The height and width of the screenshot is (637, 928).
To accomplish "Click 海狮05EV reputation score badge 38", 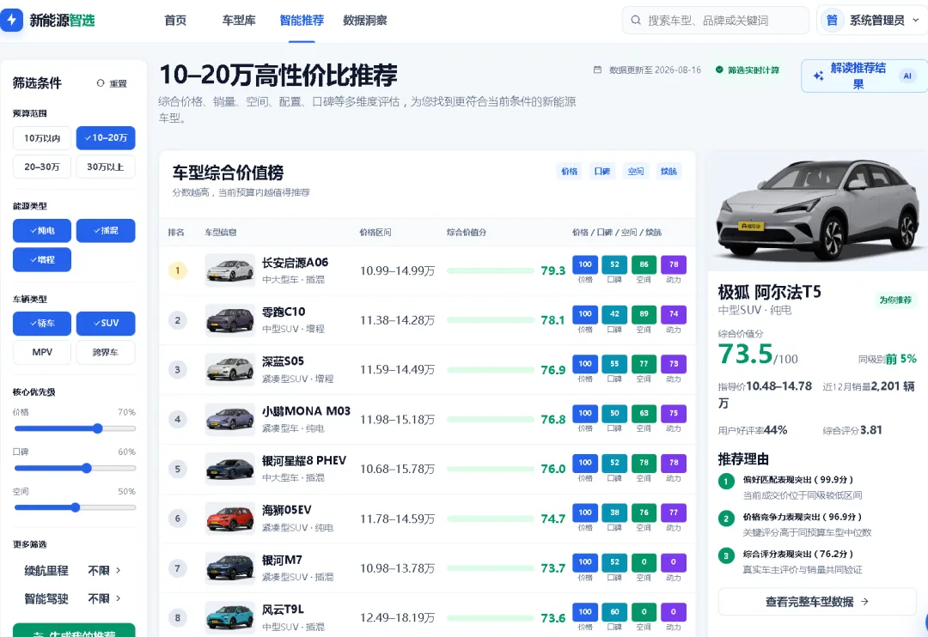I will [614, 513].
